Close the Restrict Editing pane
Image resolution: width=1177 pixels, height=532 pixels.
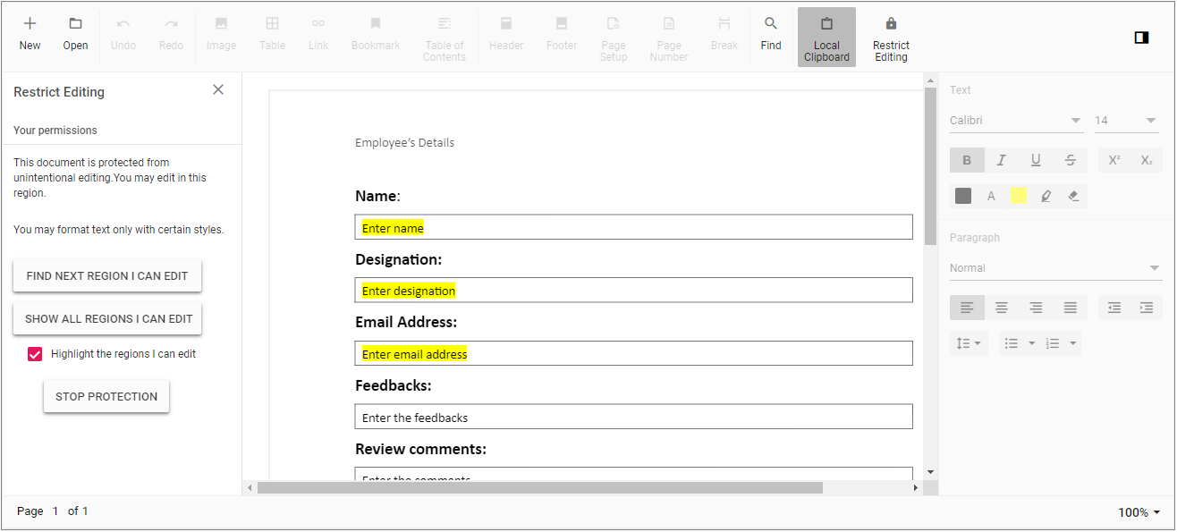point(218,89)
